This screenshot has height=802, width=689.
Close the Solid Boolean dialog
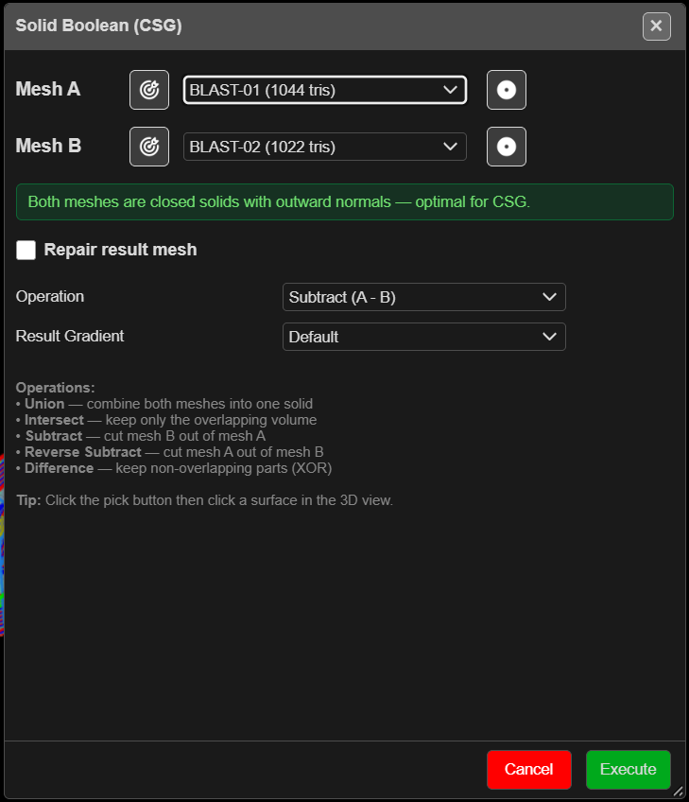pos(656,26)
